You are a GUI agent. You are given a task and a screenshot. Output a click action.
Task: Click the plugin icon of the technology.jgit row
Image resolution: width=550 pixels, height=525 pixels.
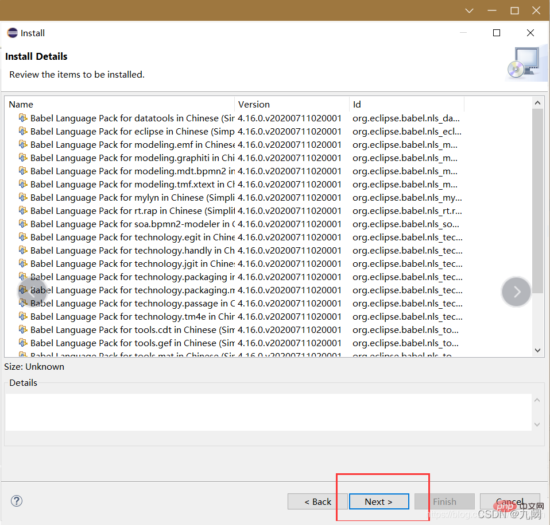click(x=23, y=263)
